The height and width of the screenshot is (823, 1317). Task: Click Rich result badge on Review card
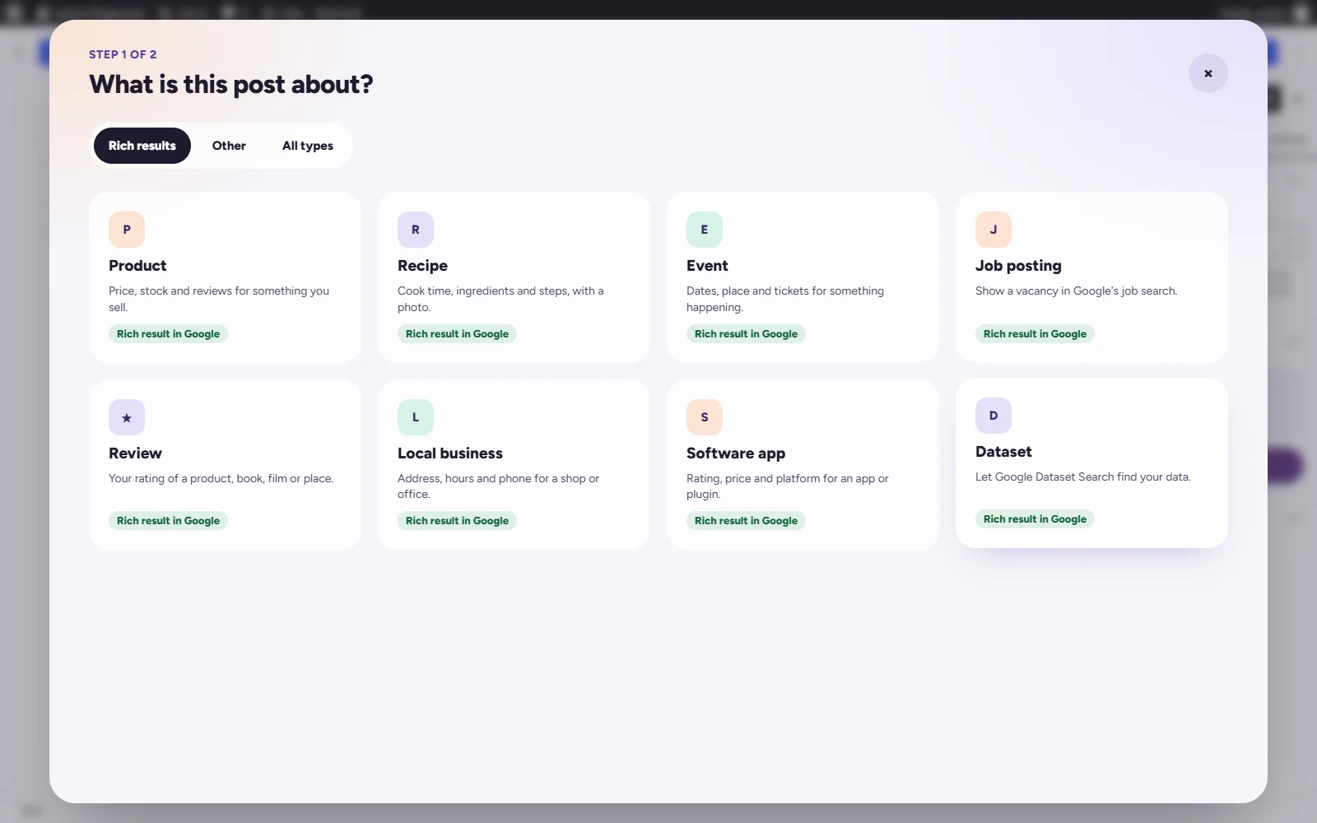click(168, 521)
